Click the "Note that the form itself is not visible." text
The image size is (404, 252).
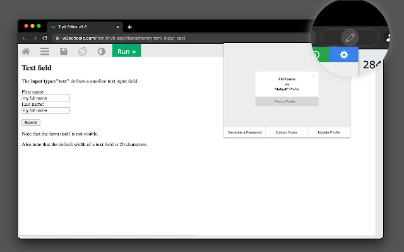(x=61, y=134)
